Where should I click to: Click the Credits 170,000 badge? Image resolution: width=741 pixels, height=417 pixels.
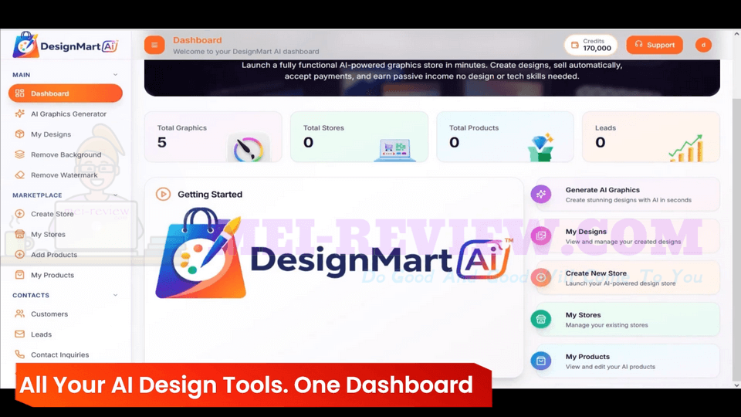pos(590,45)
